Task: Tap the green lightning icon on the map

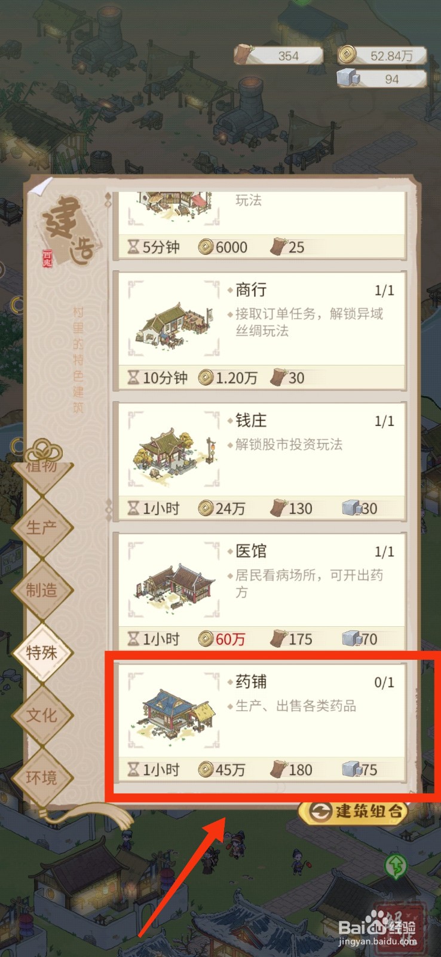Action: [x=396, y=865]
